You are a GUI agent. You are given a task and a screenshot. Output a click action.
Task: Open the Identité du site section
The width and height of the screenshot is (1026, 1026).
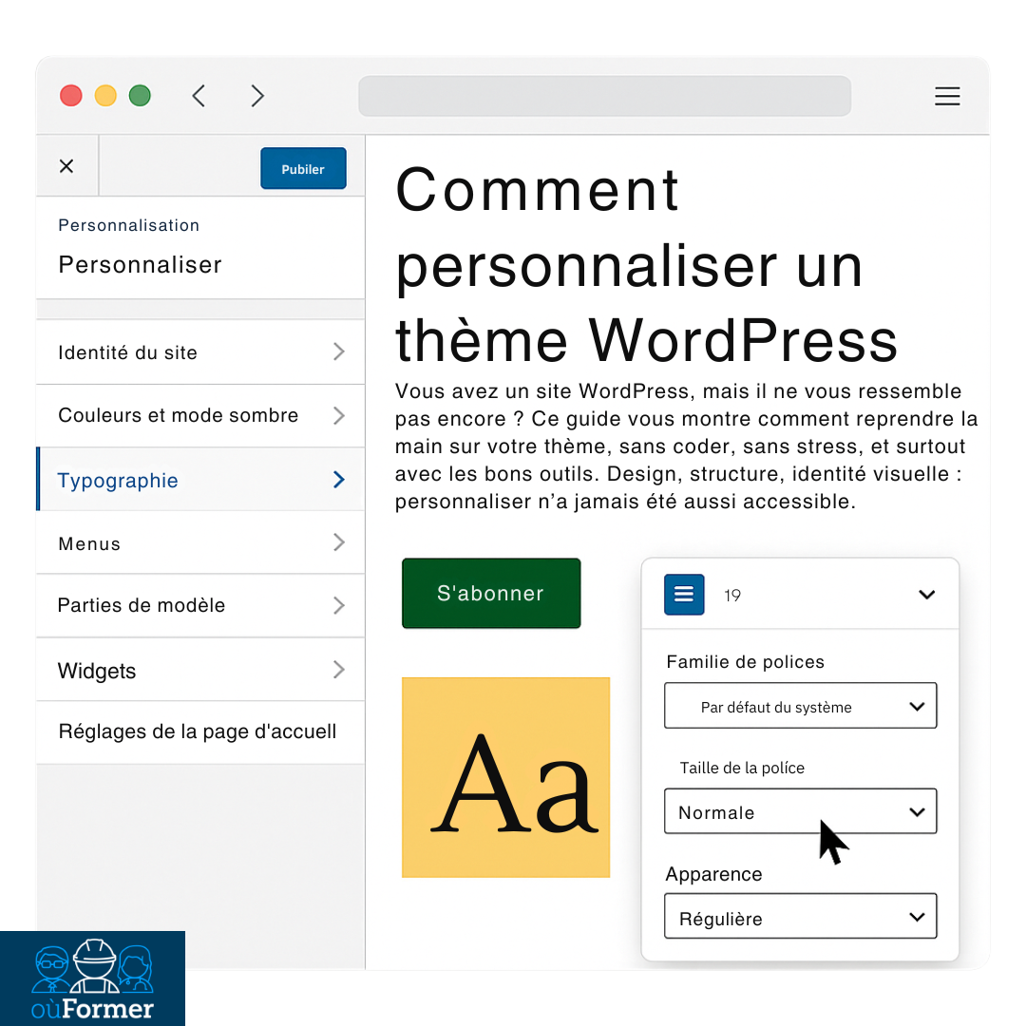pos(200,352)
